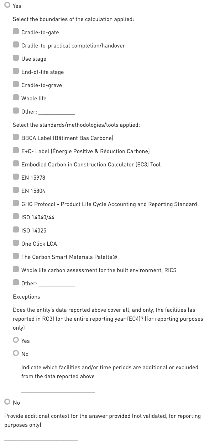The height and width of the screenshot is (445, 215).
Task: Tick the Whole life checkbox
Action: pos(16,98)
